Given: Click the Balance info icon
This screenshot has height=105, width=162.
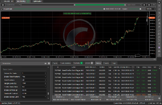Looking at the screenshot, I should (64, 97).
